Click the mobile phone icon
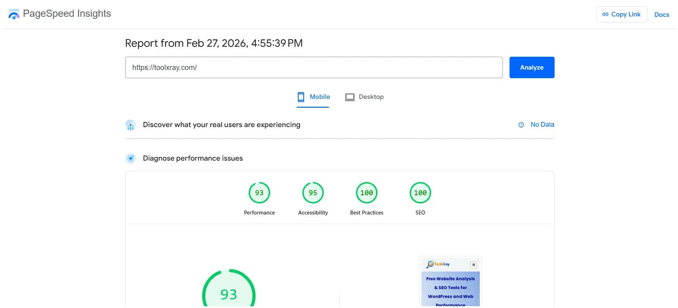This screenshot has width=678, height=308. point(301,97)
